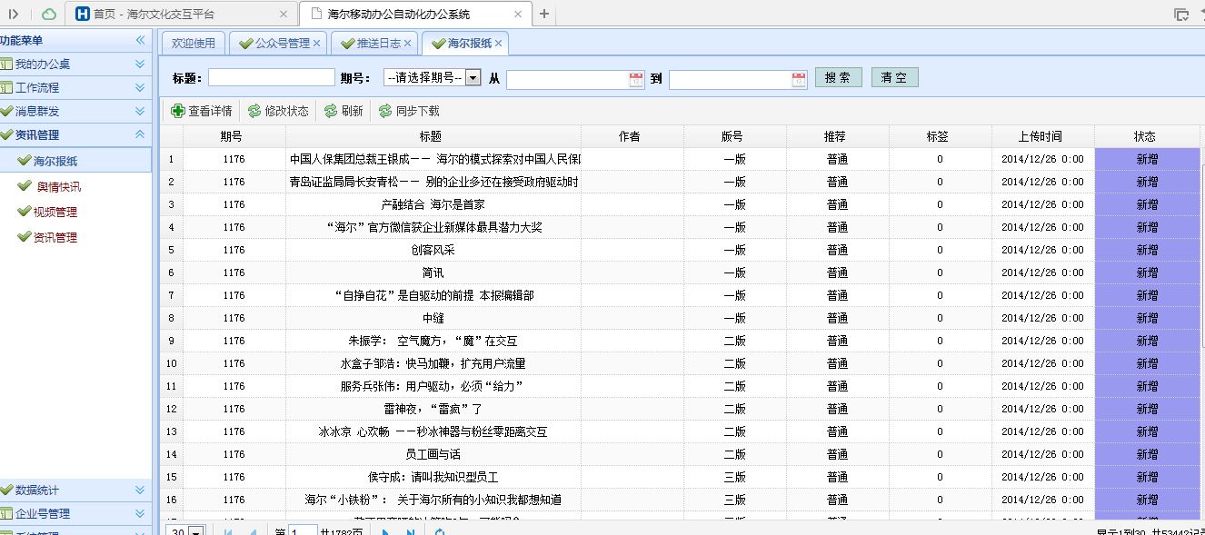
Task: Click the 修改状态 toolbar button
Action: tap(278, 111)
